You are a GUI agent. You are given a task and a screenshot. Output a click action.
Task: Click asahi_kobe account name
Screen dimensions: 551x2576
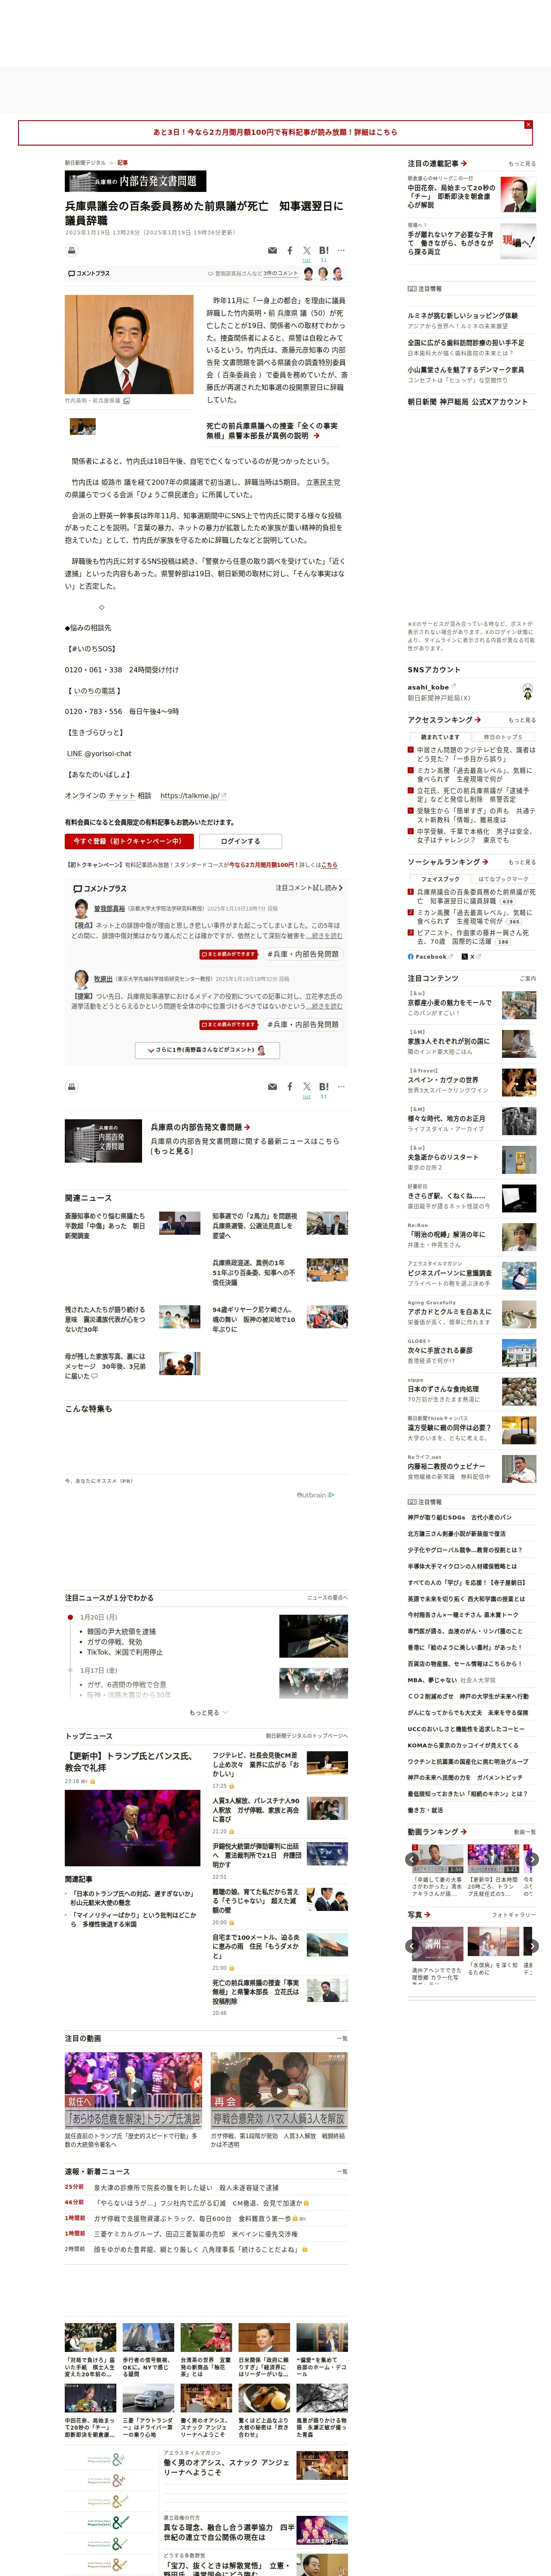tap(428, 687)
